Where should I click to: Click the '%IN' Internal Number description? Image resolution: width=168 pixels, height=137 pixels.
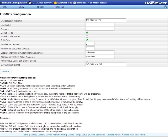pos(40,113)
